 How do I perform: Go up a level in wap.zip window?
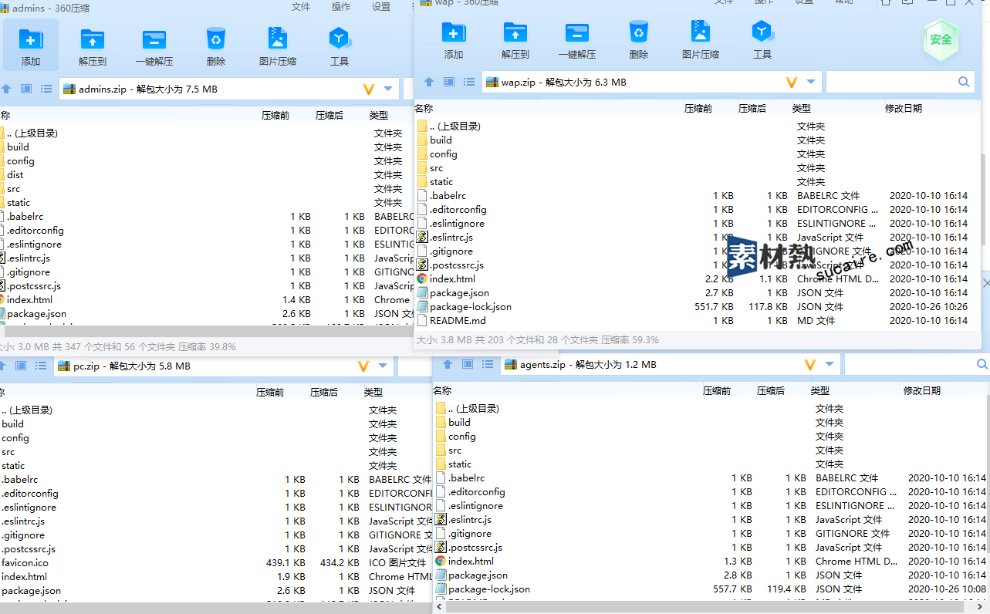pos(429,82)
